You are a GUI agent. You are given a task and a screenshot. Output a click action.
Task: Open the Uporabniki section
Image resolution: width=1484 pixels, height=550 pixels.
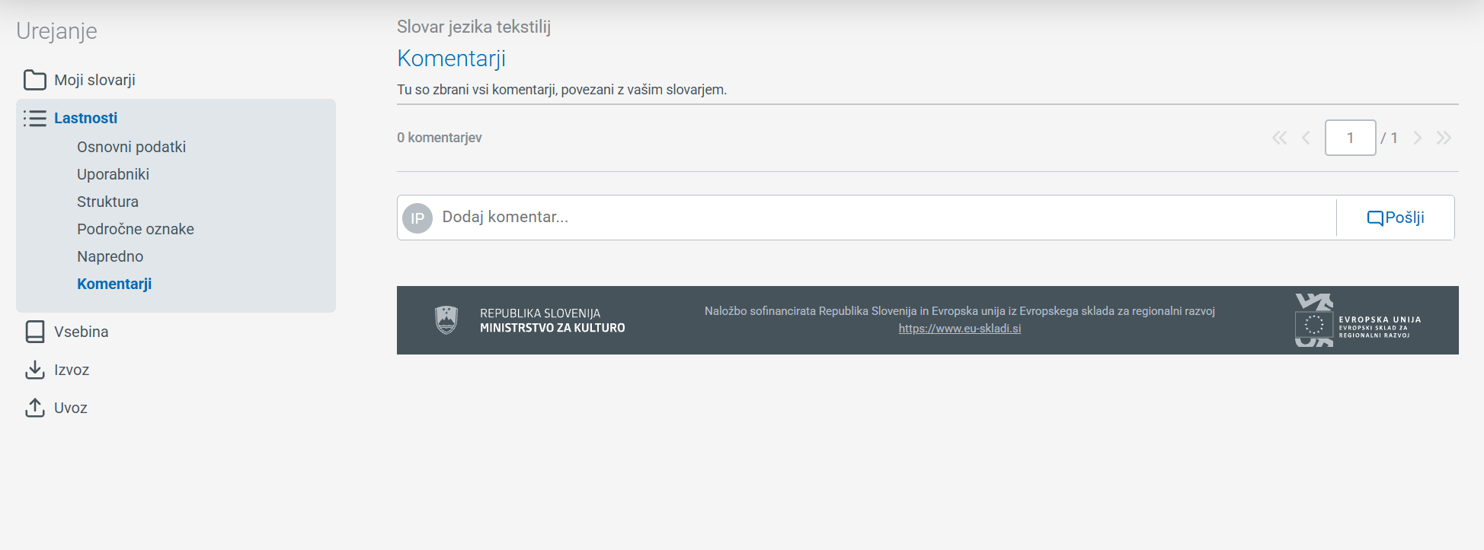(113, 174)
